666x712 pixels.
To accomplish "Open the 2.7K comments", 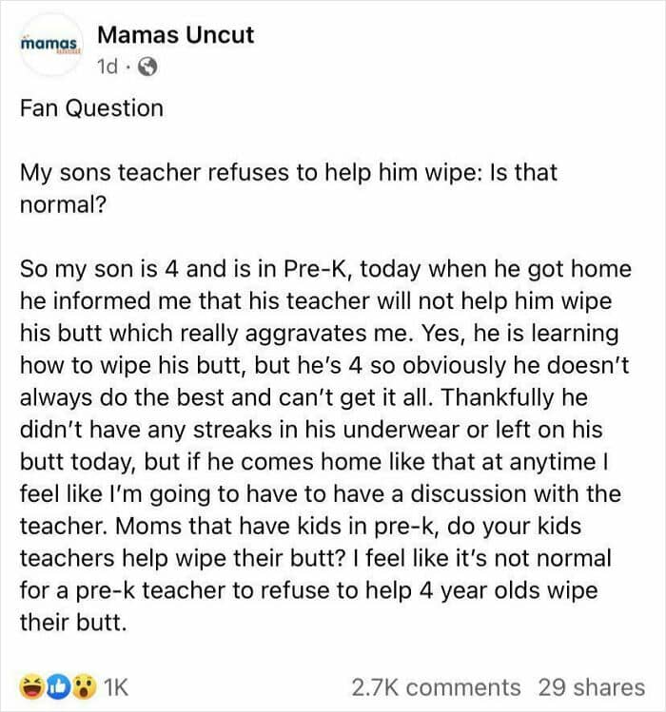I will click(436, 686).
